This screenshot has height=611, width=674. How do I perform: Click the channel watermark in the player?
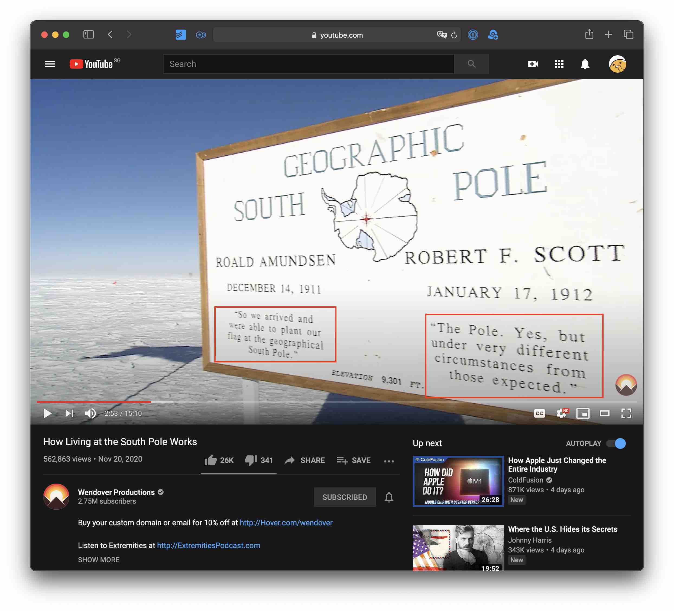[x=626, y=385]
